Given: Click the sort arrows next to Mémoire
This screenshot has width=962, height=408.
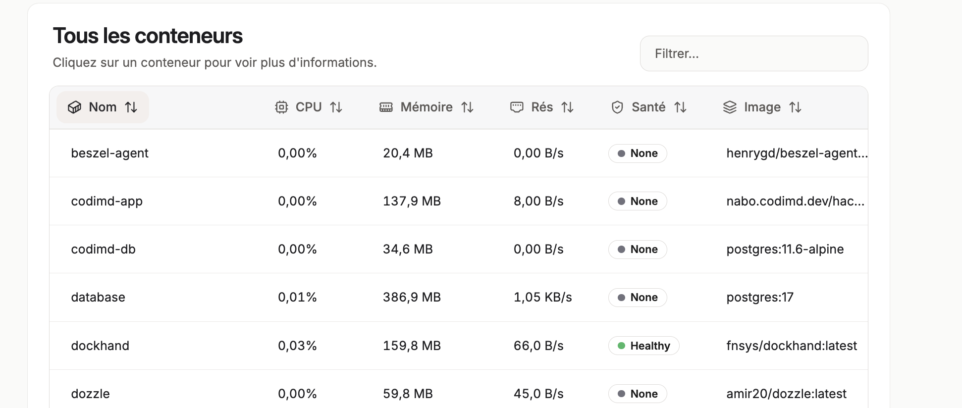Looking at the screenshot, I should (x=468, y=107).
